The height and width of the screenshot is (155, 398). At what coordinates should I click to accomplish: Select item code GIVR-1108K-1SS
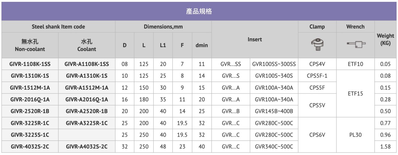pyautogui.click(x=30, y=64)
